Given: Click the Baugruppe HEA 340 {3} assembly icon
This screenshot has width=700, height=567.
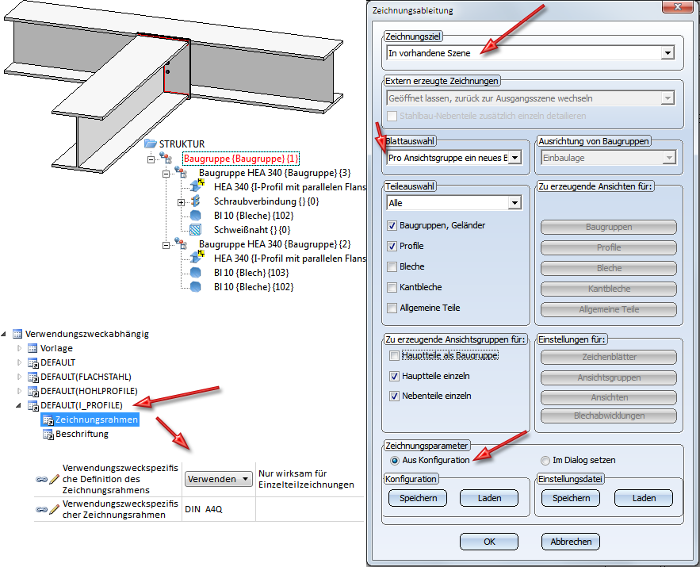Looking at the screenshot, I should click(x=181, y=172).
